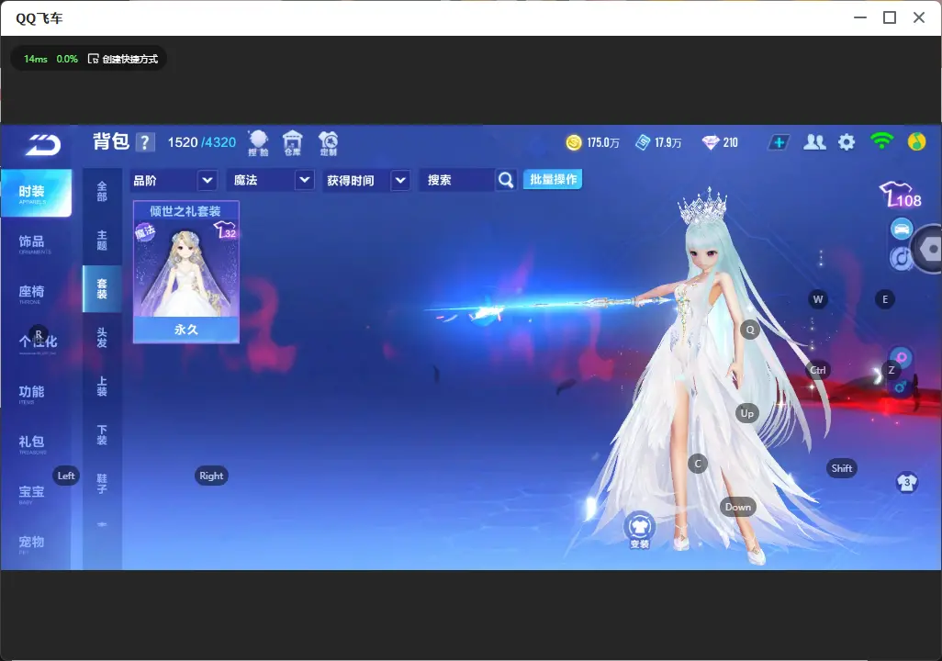Viewport: 942px width, 661px height.
Task: Click the Left key mapping button
Action: point(66,476)
